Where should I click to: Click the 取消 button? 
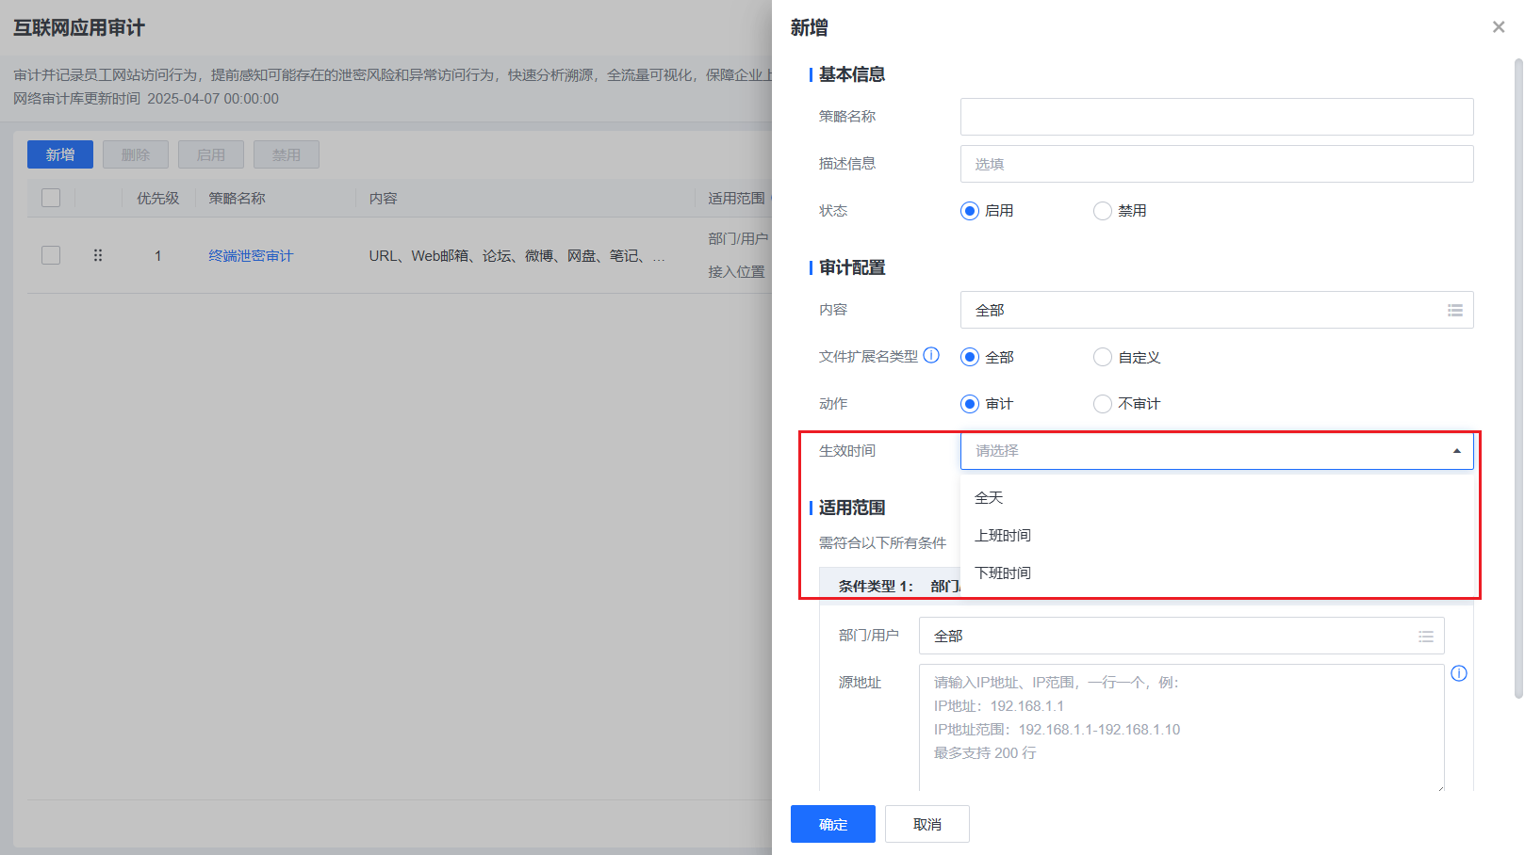click(x=926, y=824)
